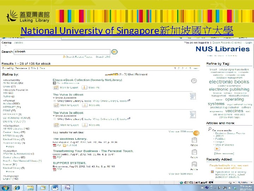Select PubMed under Articles and more
Screen dimensions: 254x191
point(220,139)
